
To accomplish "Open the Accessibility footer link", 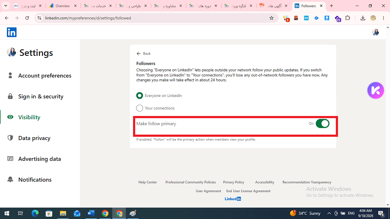I will click(265, 182).
